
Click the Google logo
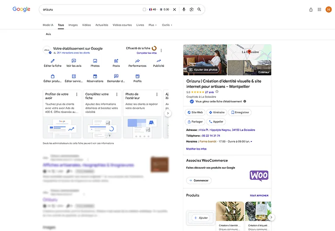[x=21, y=9]
